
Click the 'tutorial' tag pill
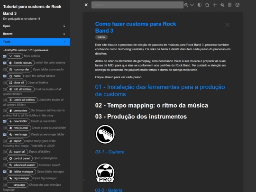101,37
